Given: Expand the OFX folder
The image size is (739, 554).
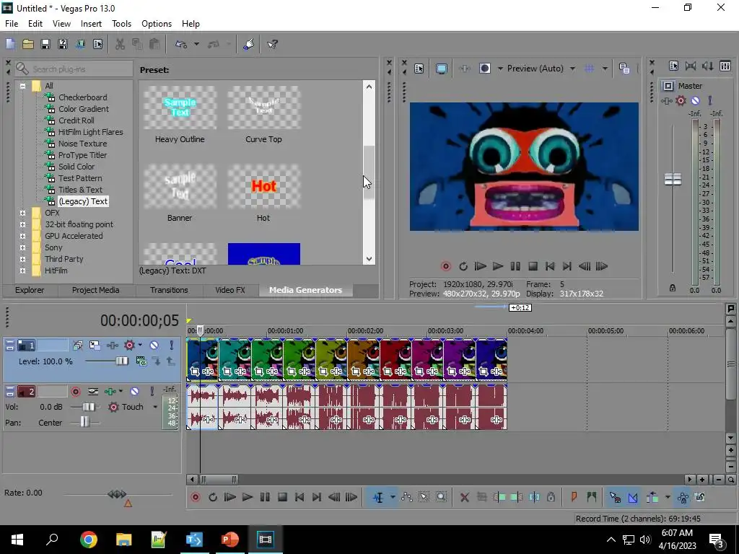Looking at the screenshot, I should (x=22, y=213).
